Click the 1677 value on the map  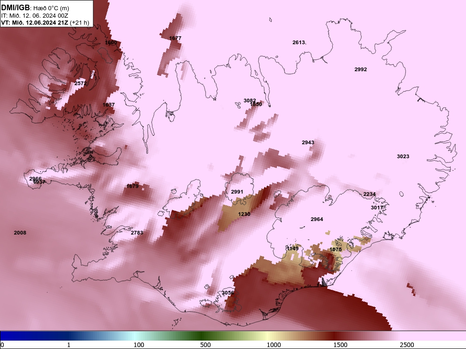175,38
